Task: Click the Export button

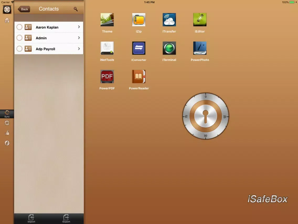Action: coord(66,218)
